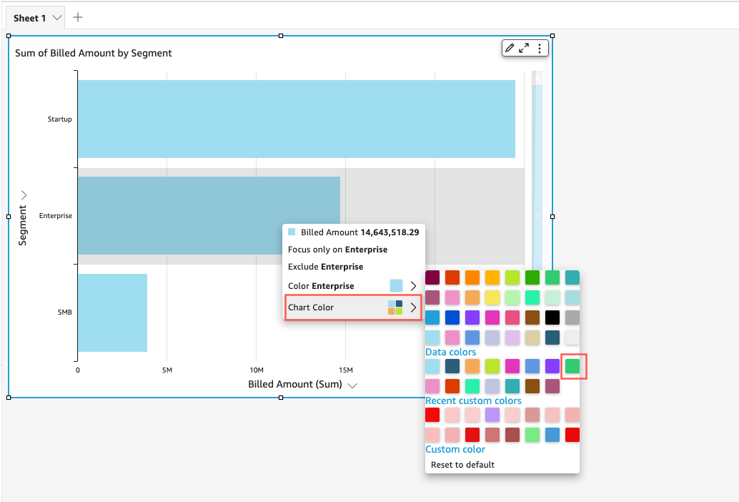
Task: Add a new sheet with the plus icon
Action: [78, 17]
